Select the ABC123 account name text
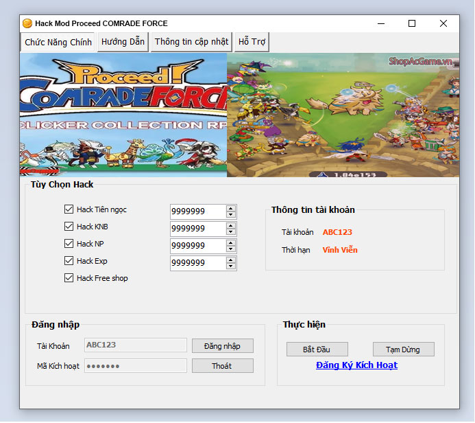Screen dimensions: 475x423 coord(337,232)
